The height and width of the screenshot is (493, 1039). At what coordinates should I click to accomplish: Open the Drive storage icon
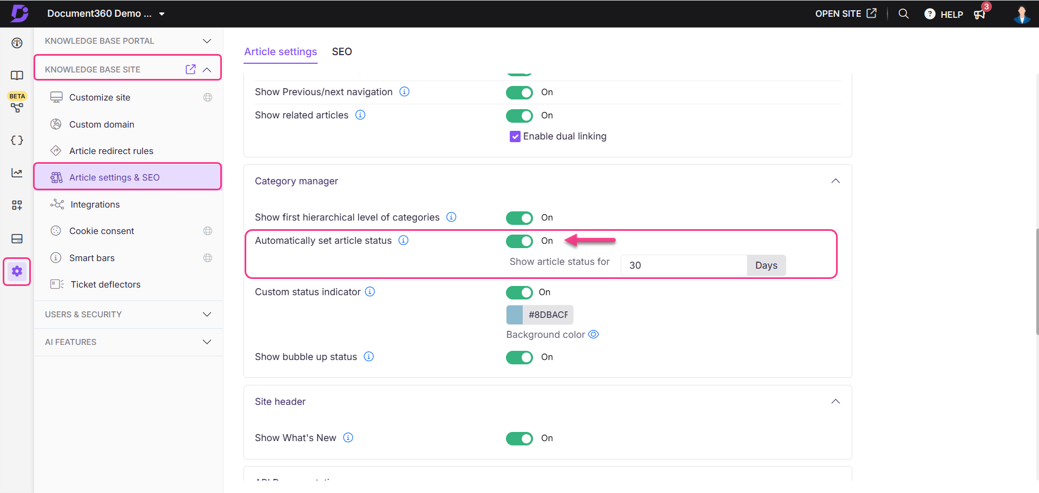click(x=17, y=238)
